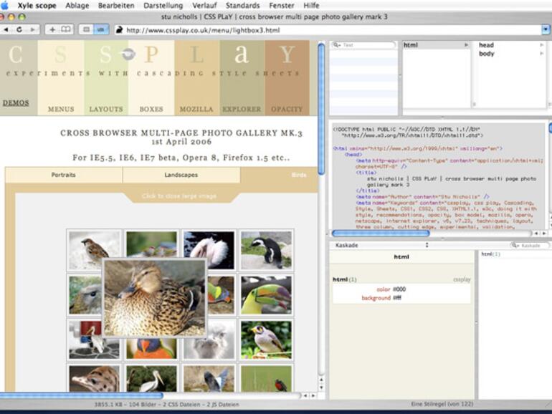Open the bookmarks book icon

pyautogui.click(x=66, y=29)
